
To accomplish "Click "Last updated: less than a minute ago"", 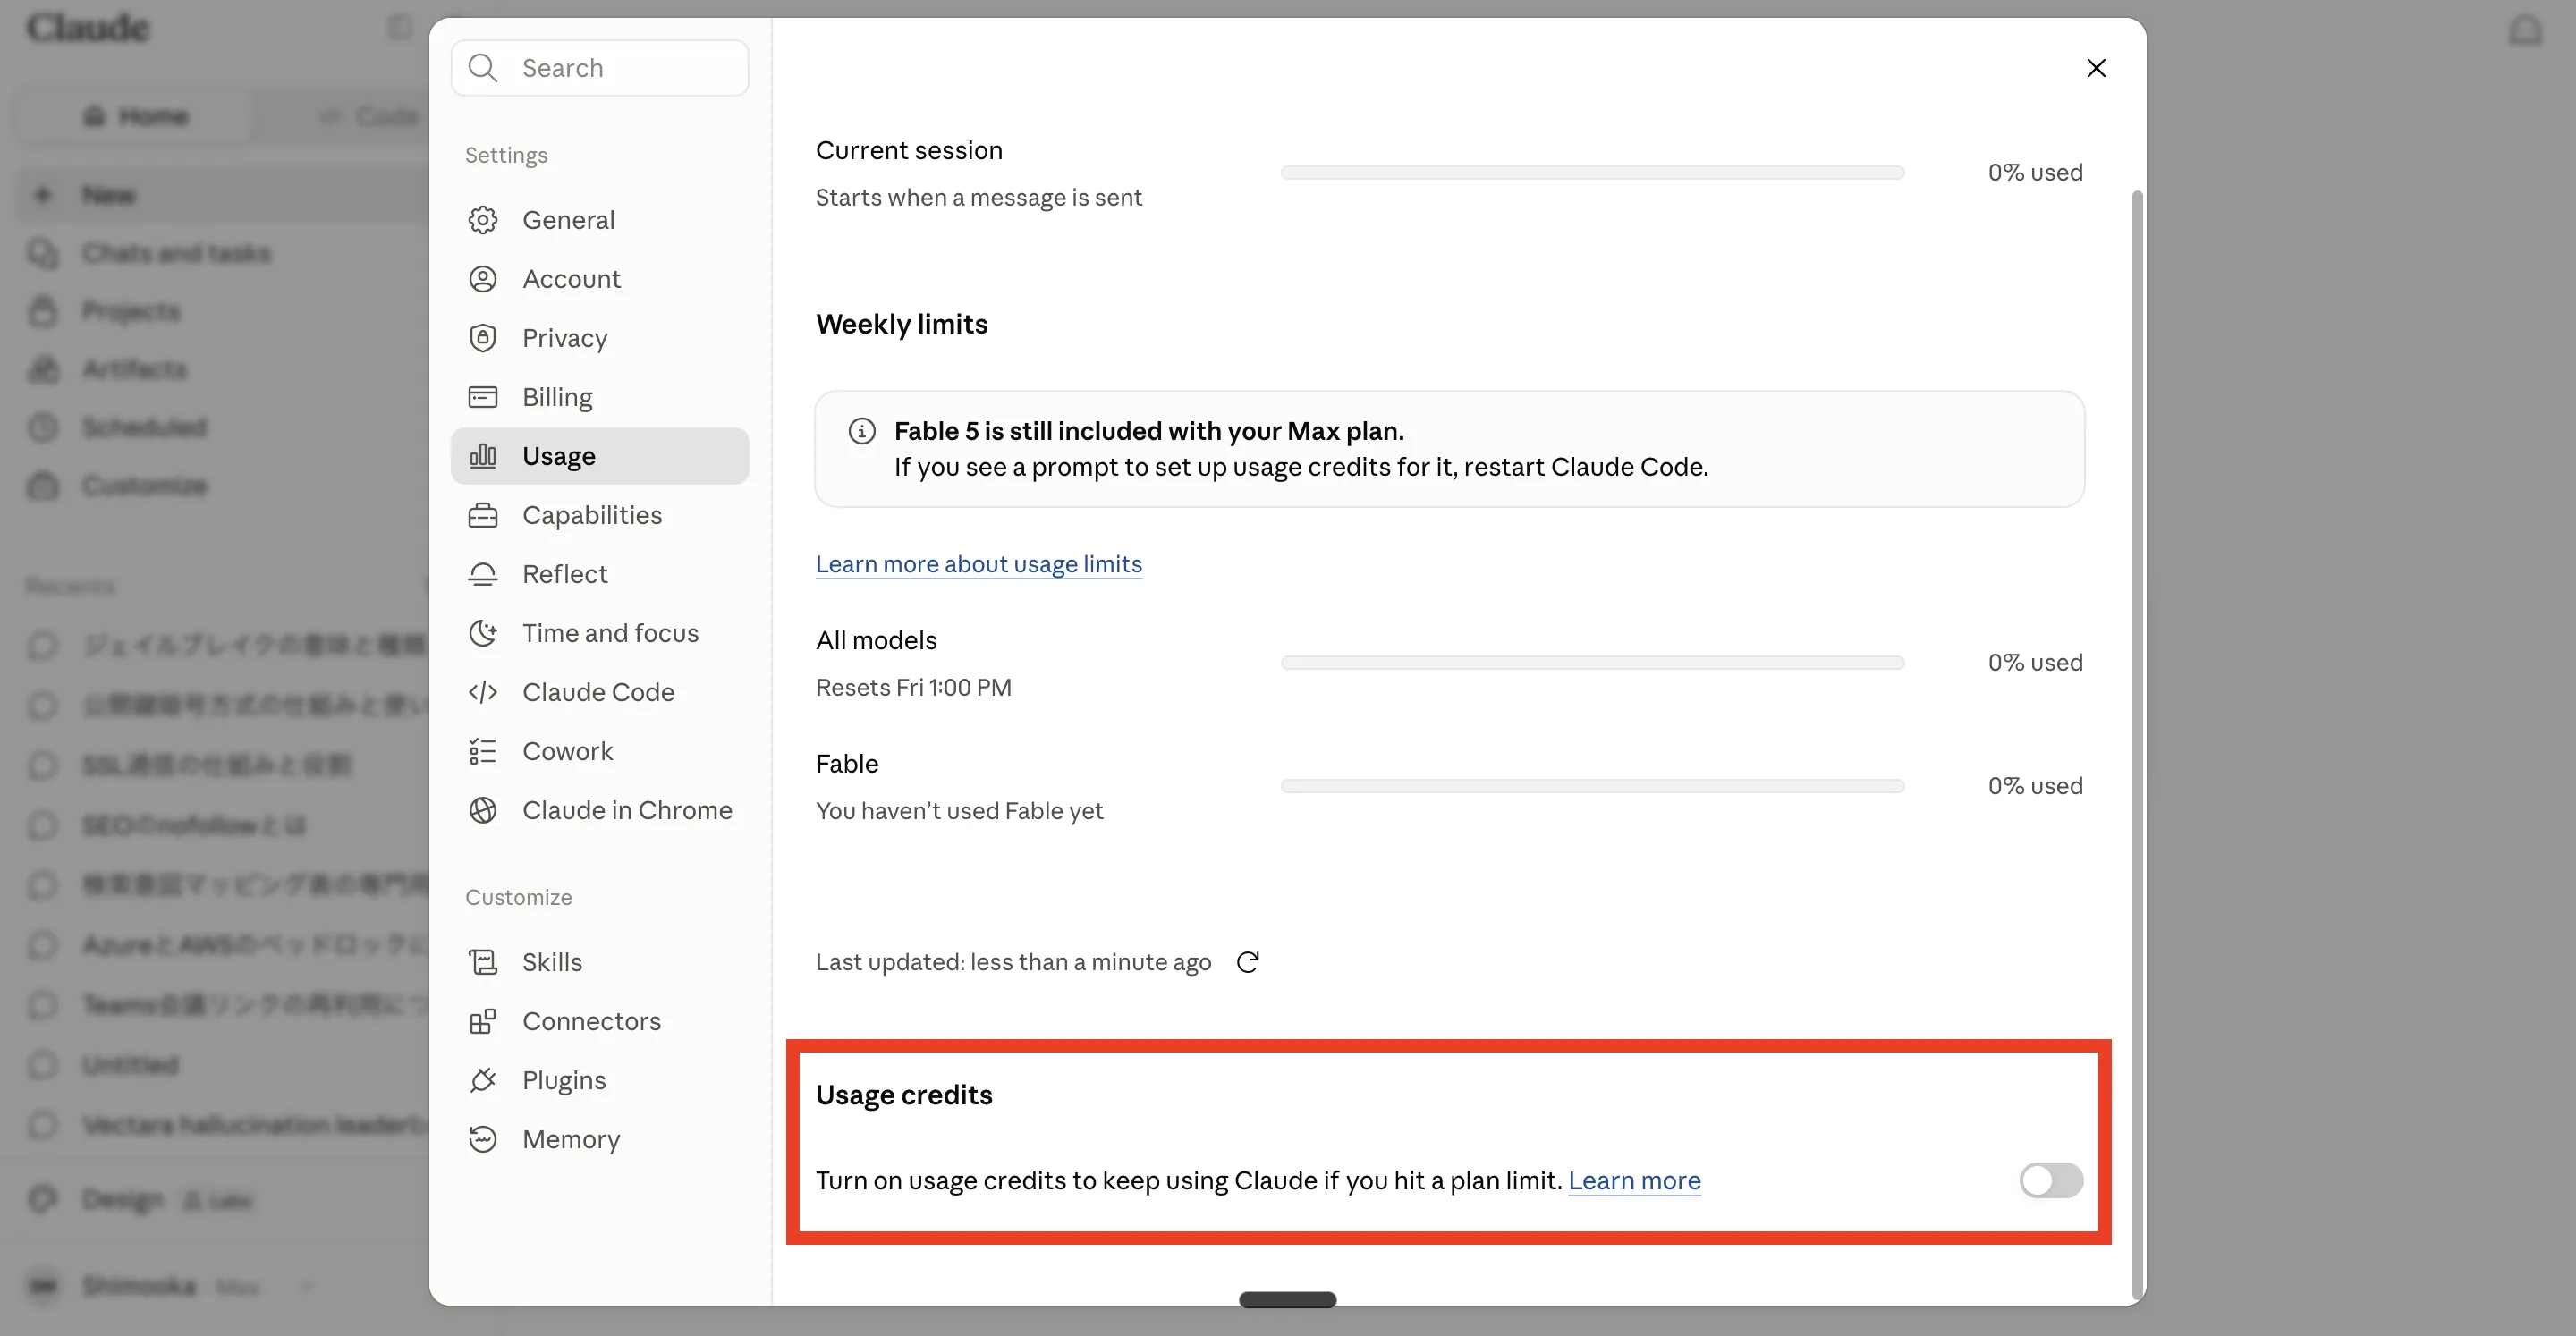I will pyautogui.click(x=1013, y=962).
